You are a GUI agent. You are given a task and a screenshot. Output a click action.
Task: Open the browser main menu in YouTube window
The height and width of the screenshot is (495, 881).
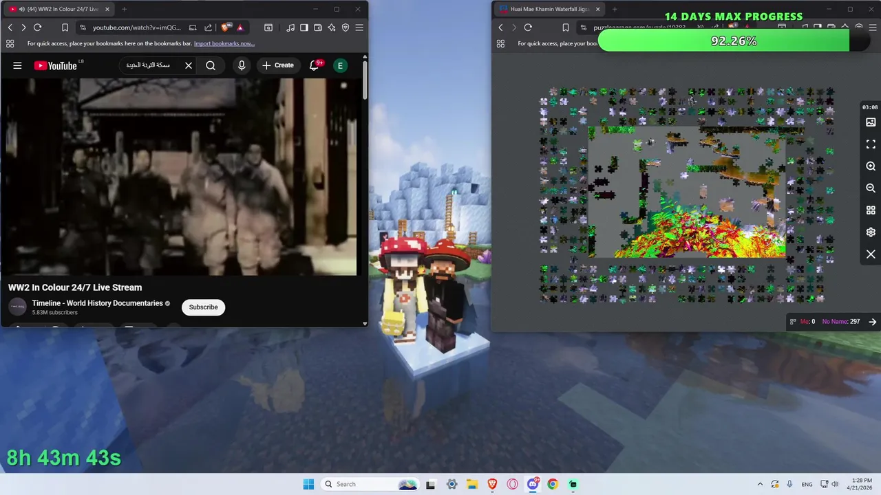[359, 27]
